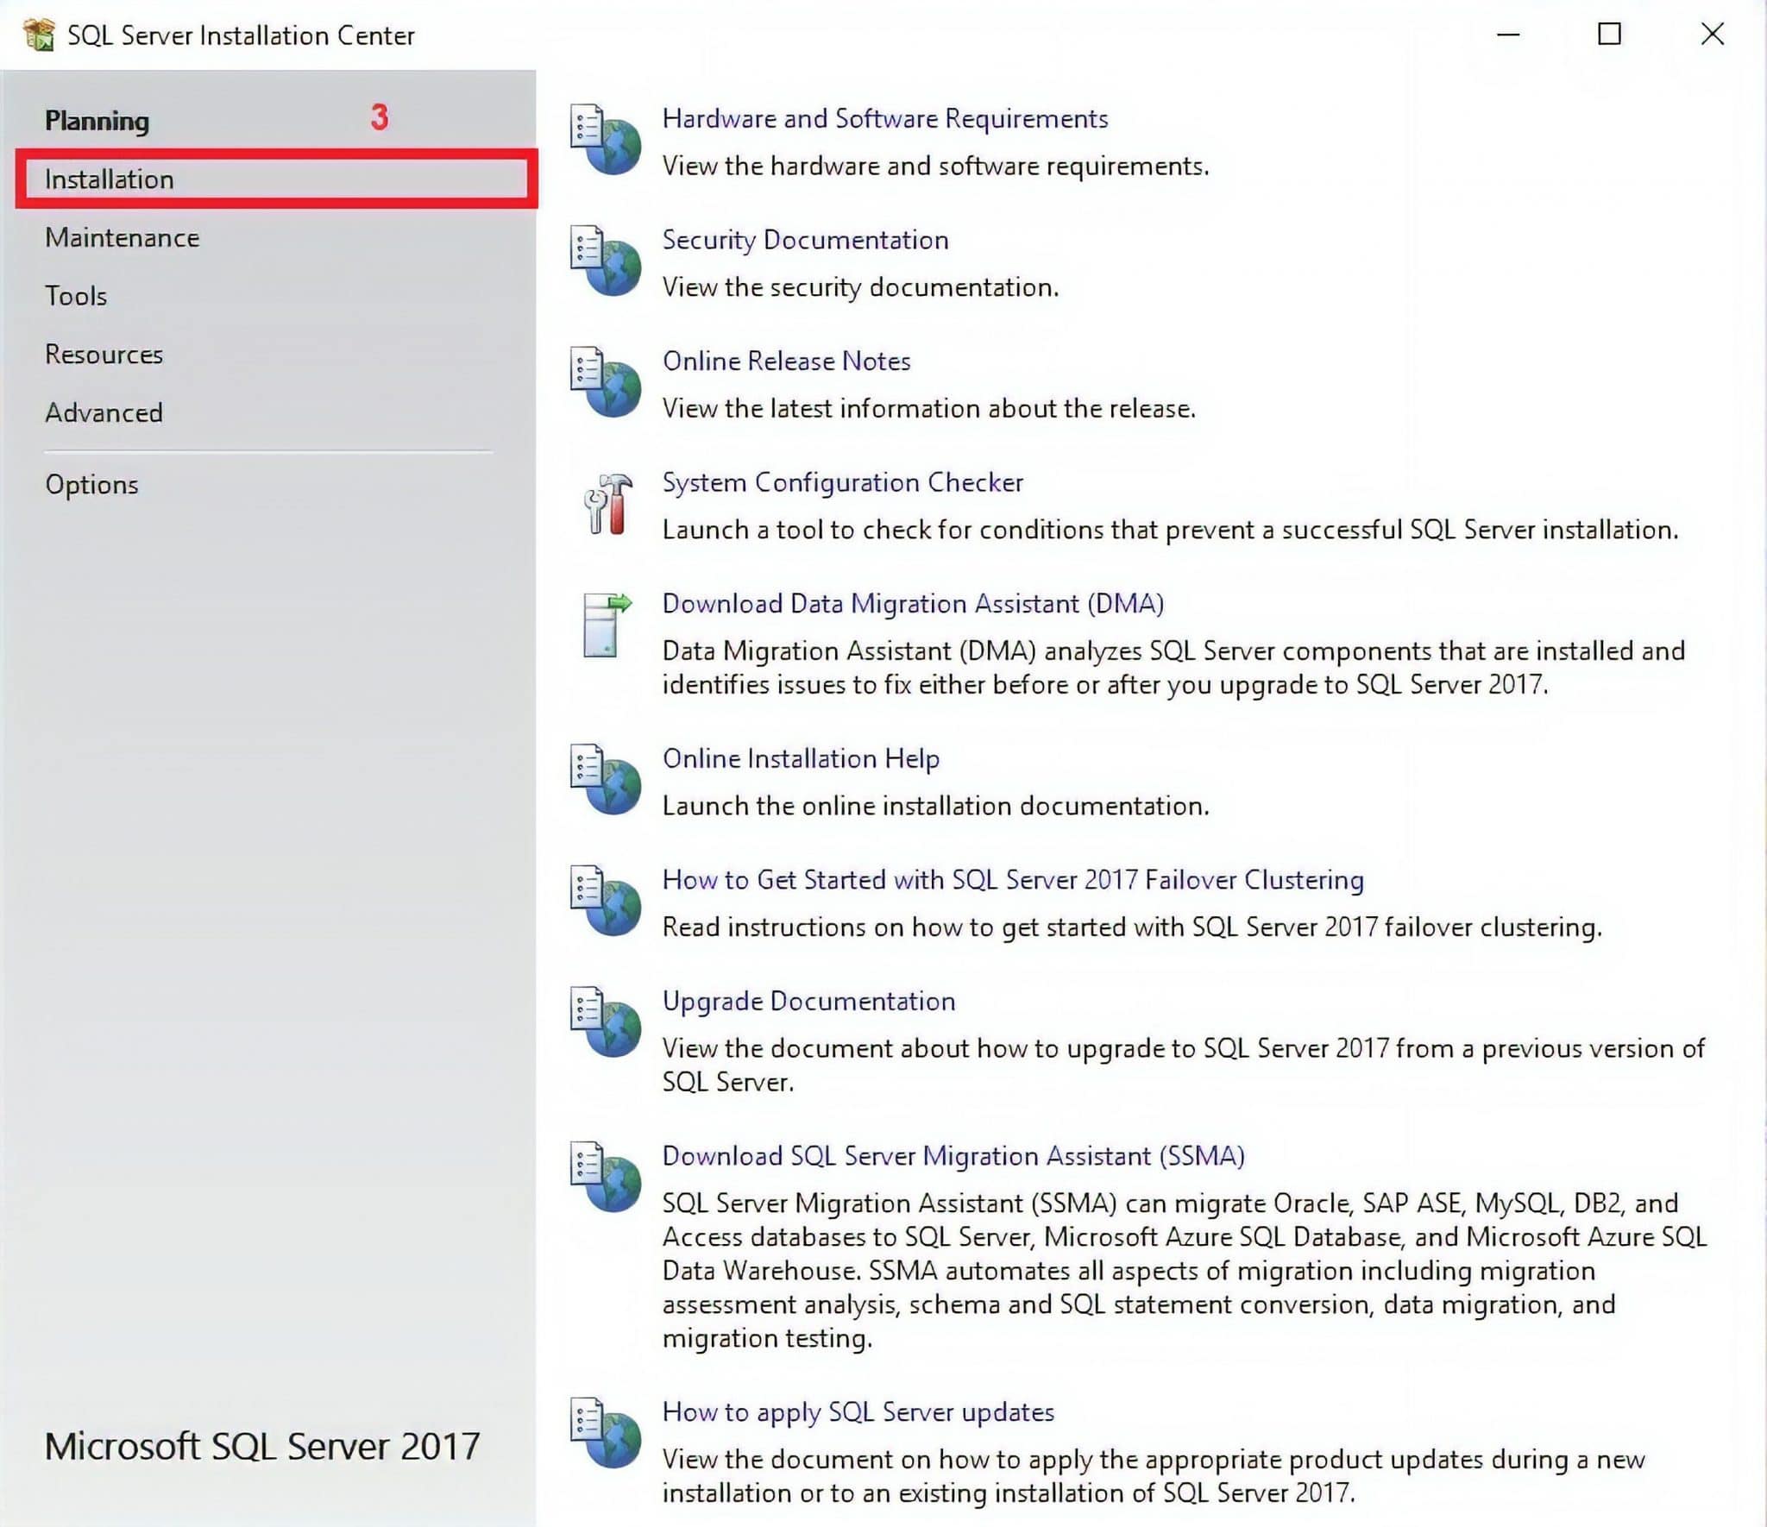Select the Planning category in sidebar
Viewport: 1767px width, 1527px height.
coord(97,121)
